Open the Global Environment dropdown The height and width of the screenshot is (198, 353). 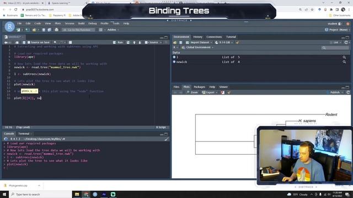(x=197, y=47)
